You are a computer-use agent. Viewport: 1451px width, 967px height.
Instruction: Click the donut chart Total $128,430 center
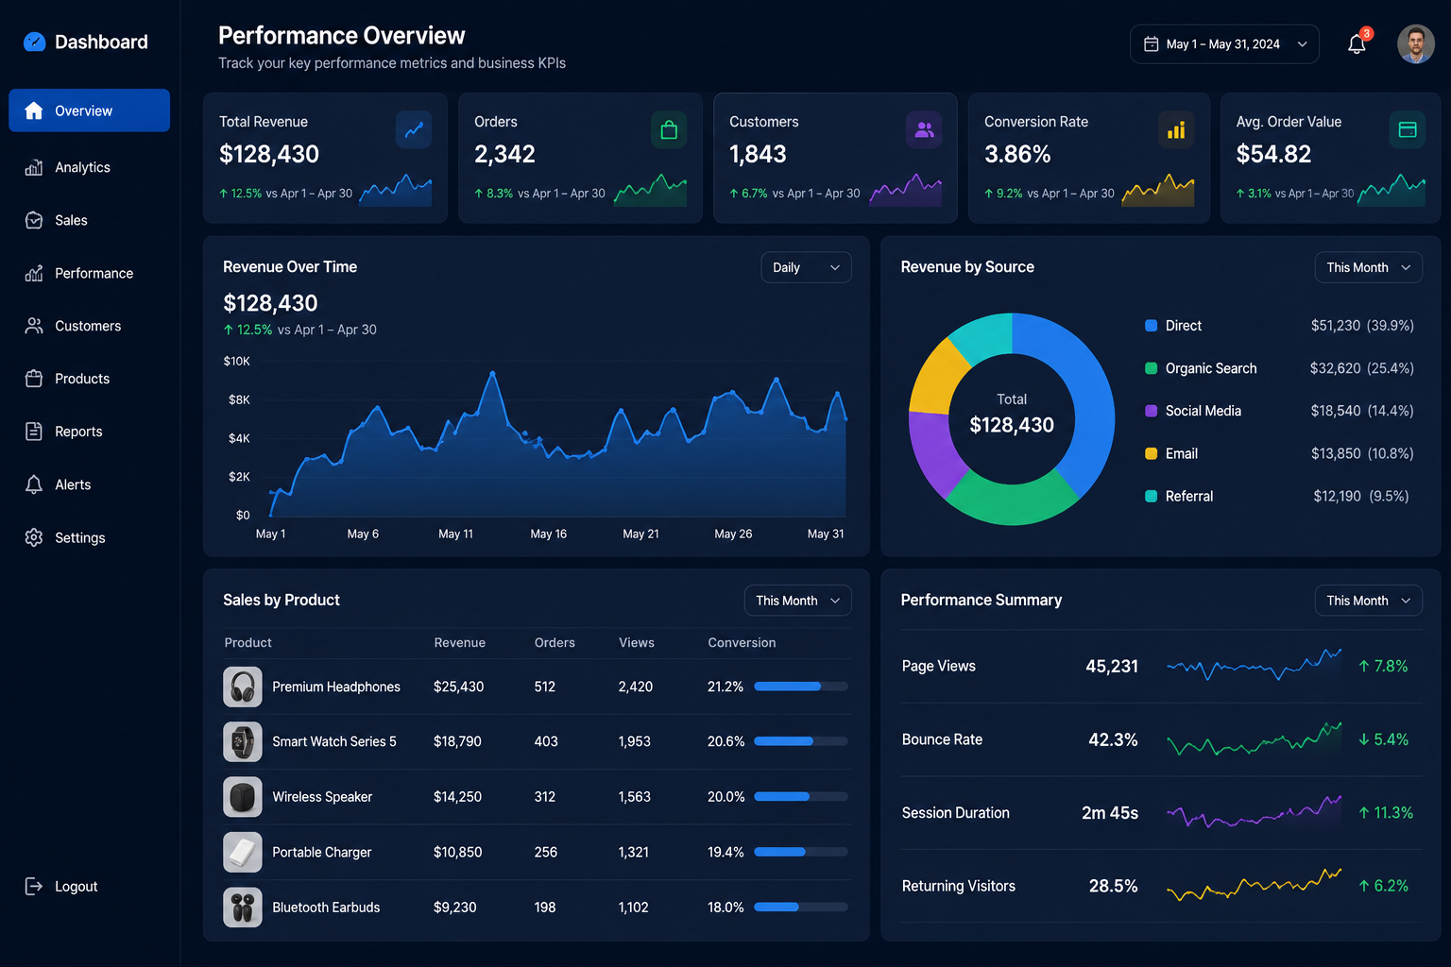tap(1012, 416)
